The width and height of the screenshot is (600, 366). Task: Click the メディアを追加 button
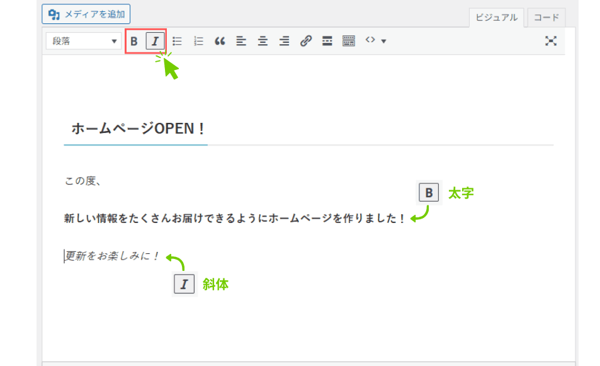click(x=86, y=13)
